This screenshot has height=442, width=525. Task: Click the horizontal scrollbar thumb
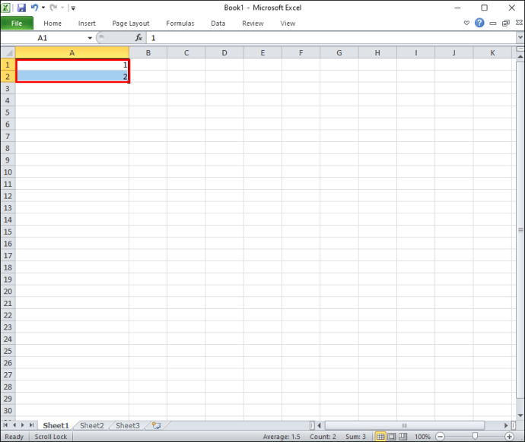coord(405,425)
